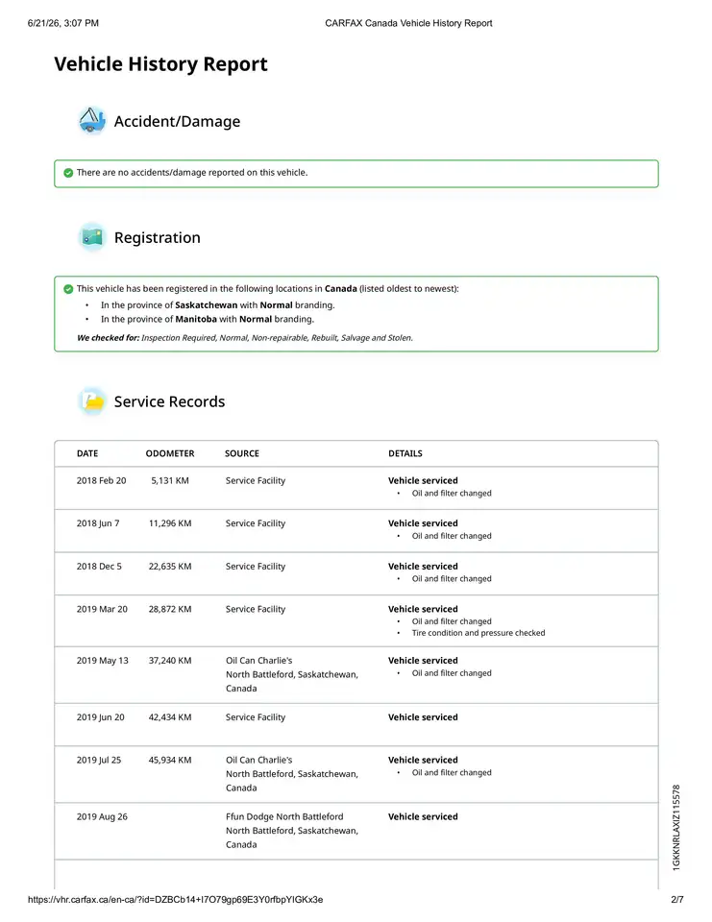Click the Registration map icon

(x=92, y=237)
